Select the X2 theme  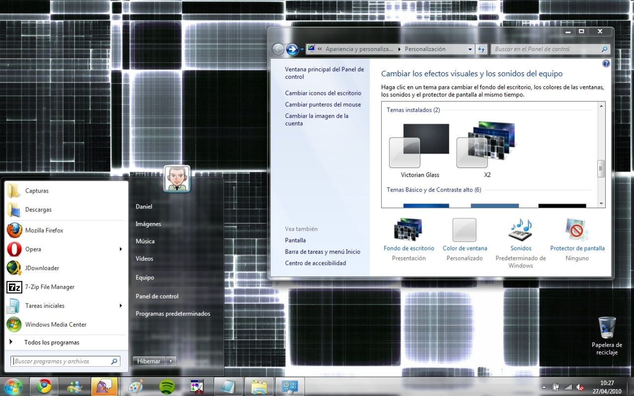point(487,150)
